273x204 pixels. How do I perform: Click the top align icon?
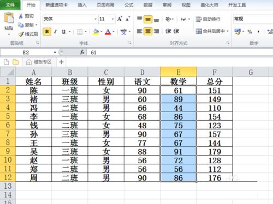(139, 18)
